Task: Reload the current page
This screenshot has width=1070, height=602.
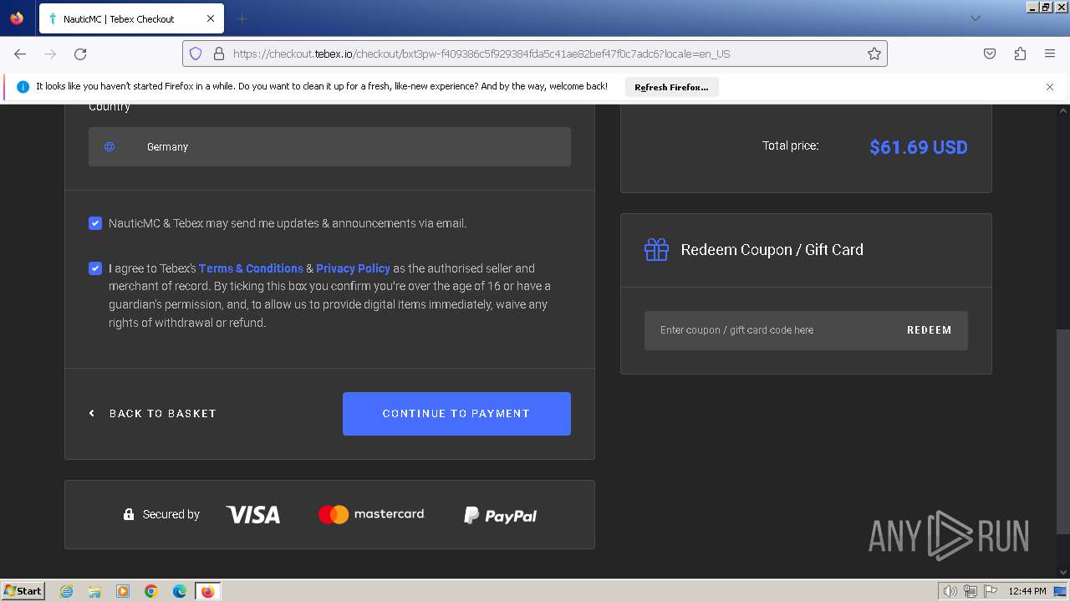Action: 80,54
